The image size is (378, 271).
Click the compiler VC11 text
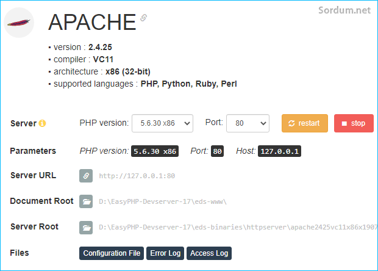tap(83, 59)
